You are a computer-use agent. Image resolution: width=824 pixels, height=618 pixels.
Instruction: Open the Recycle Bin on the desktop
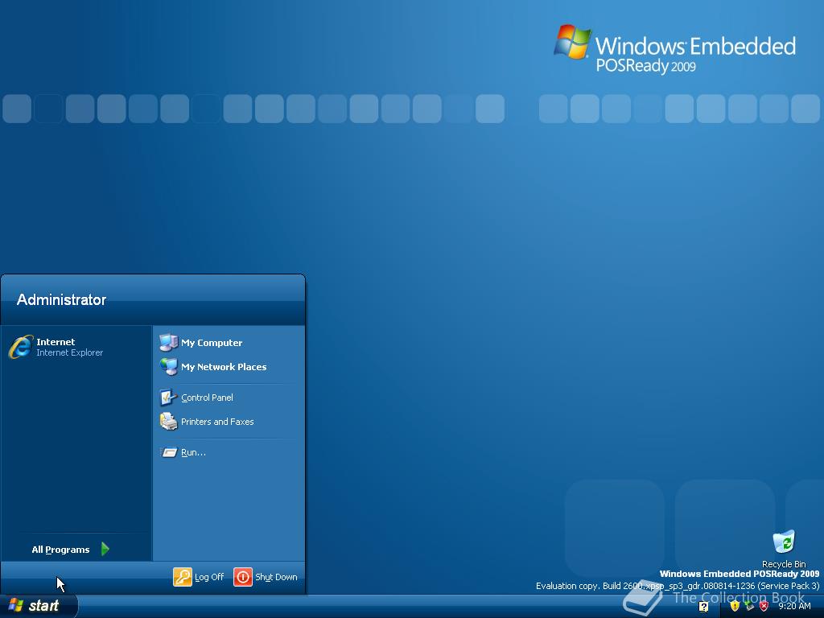[784, 549]
